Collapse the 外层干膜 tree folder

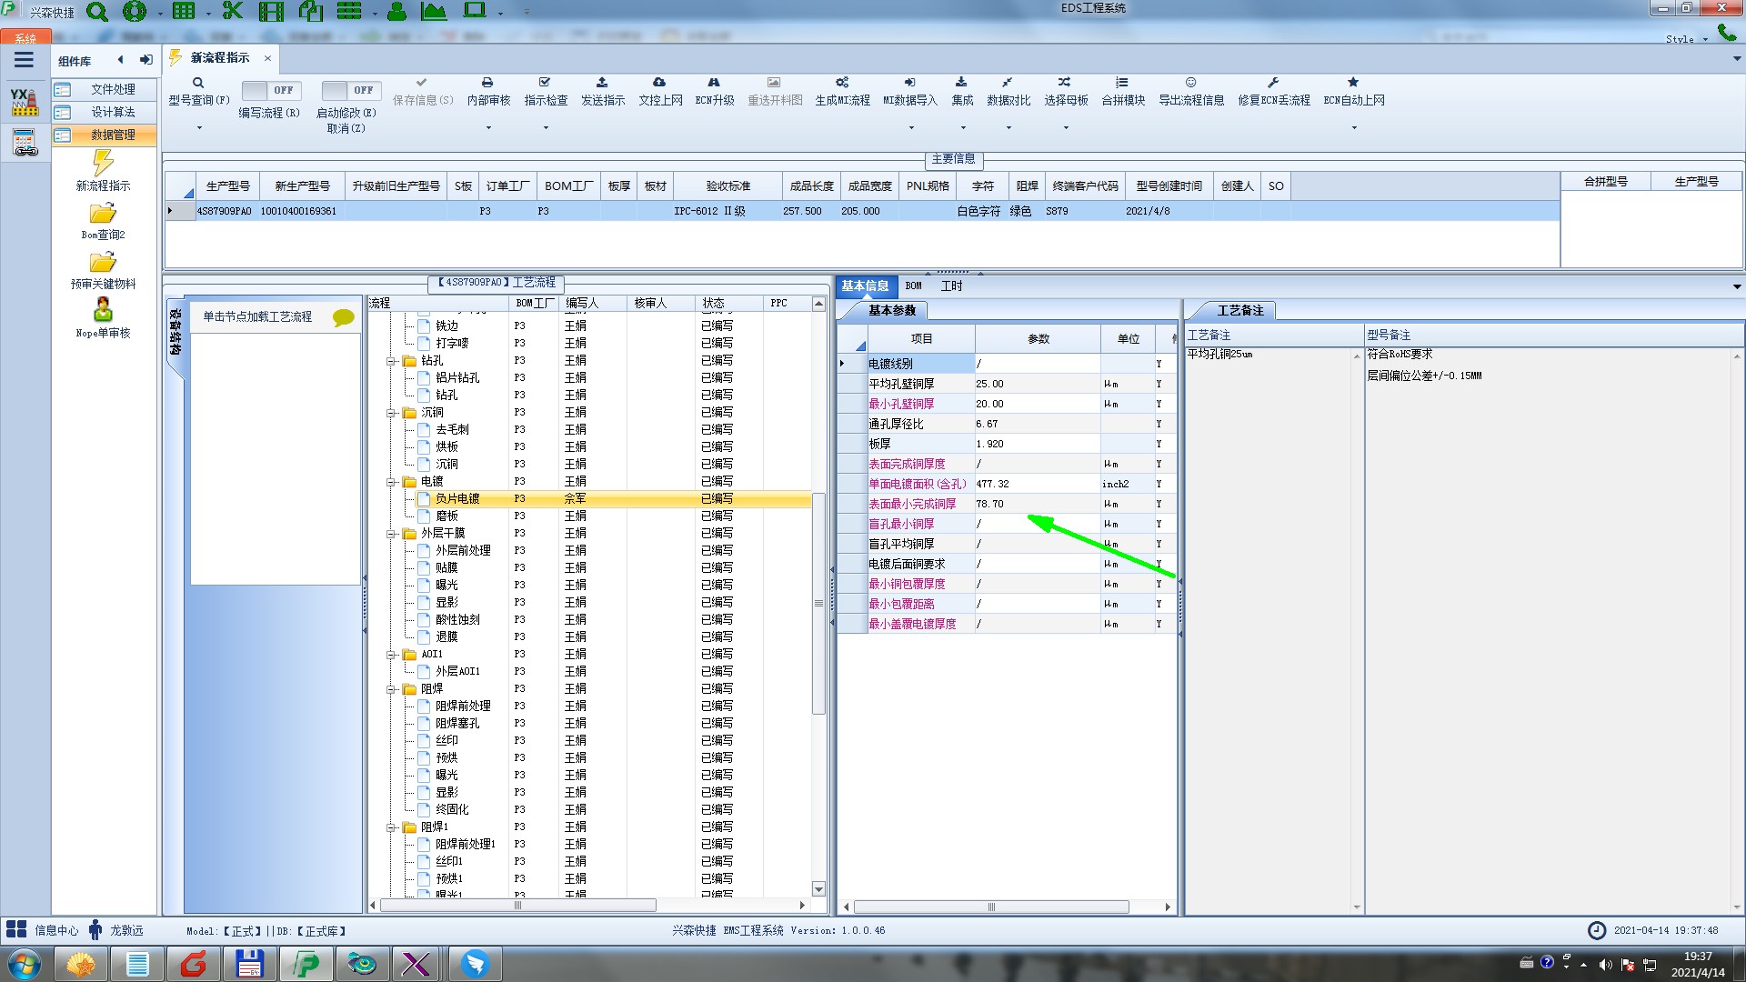pos(391,534)
